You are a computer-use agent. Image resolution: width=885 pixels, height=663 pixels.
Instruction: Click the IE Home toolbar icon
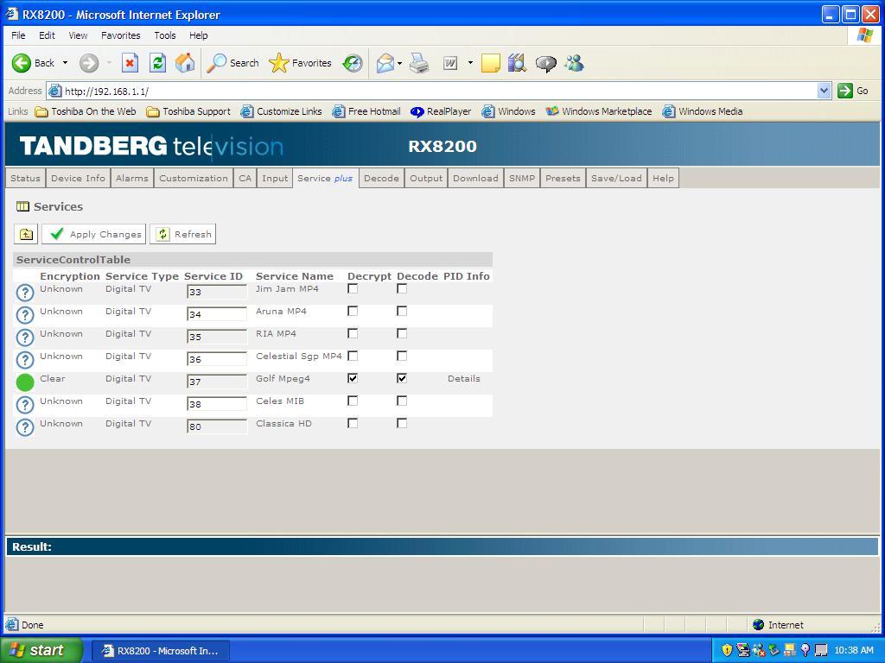(x=185, y=63)
